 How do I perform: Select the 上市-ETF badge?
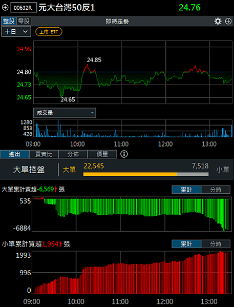click(x=49, y=32)
